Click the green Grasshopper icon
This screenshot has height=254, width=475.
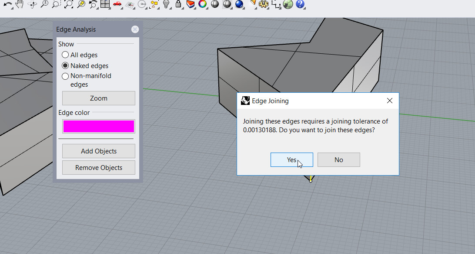288,4
